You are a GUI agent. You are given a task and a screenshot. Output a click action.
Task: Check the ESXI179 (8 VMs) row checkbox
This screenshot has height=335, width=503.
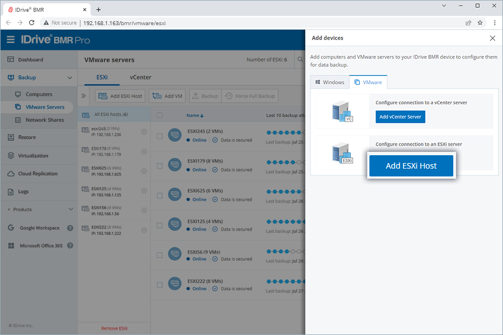pos(160,166)
